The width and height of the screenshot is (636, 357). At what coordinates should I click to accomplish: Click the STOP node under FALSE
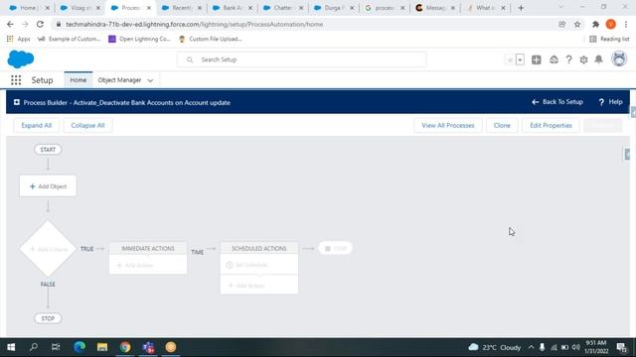48,318
